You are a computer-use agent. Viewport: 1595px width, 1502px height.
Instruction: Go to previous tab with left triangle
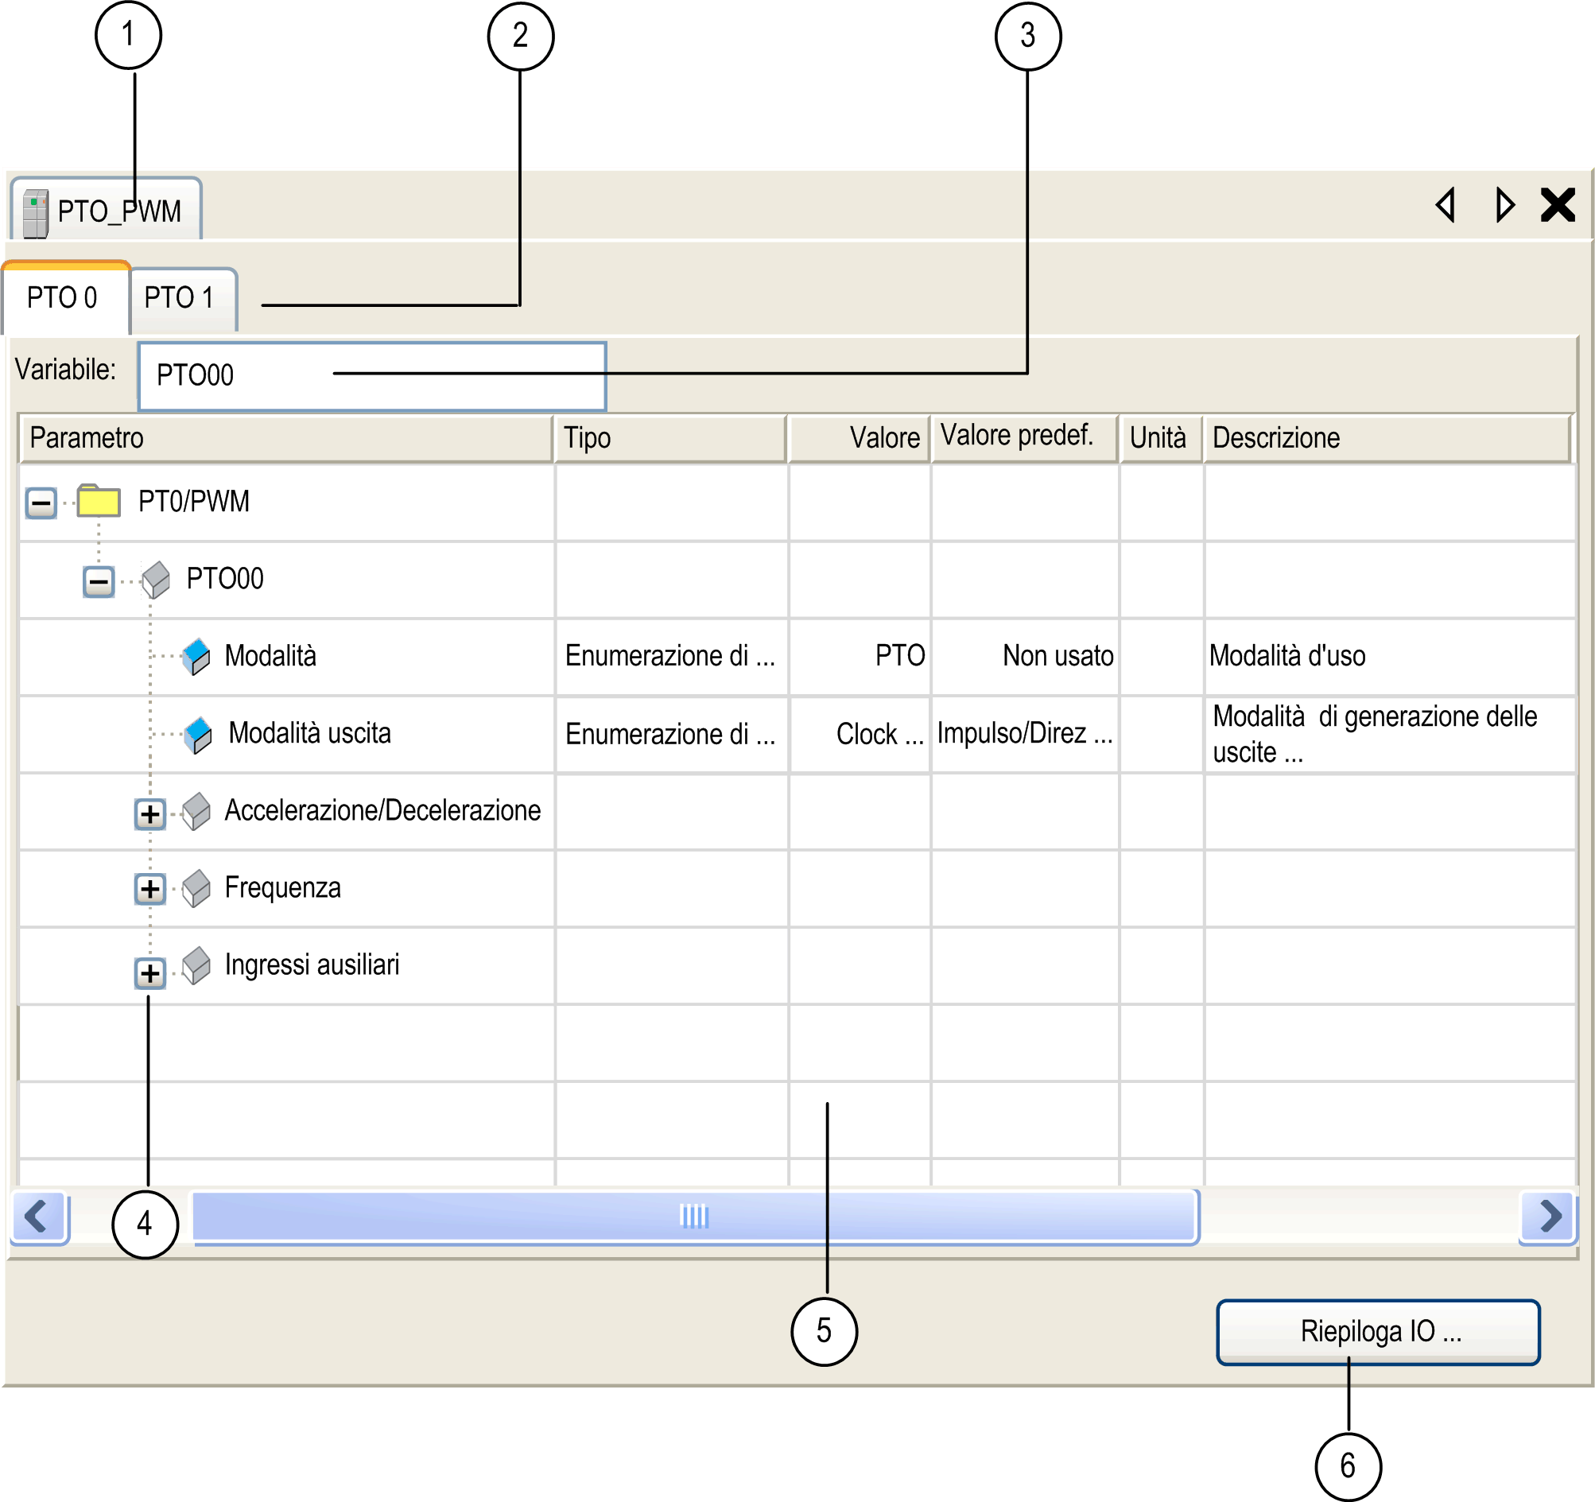(x=1446, y=205)
